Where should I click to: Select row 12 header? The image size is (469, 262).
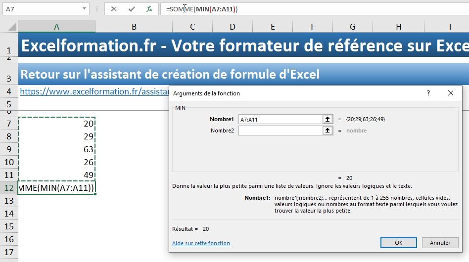(9, 188)
